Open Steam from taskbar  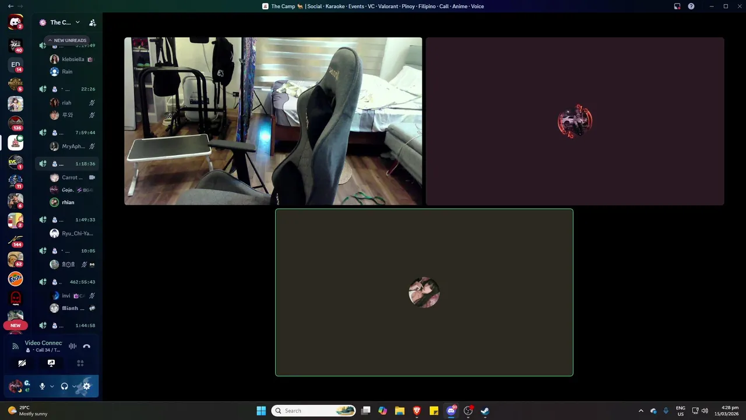pos(485,411)
